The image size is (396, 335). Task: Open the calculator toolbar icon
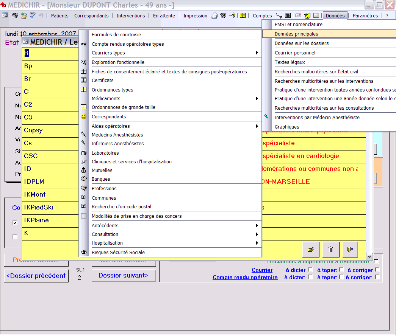click(288, 16)
